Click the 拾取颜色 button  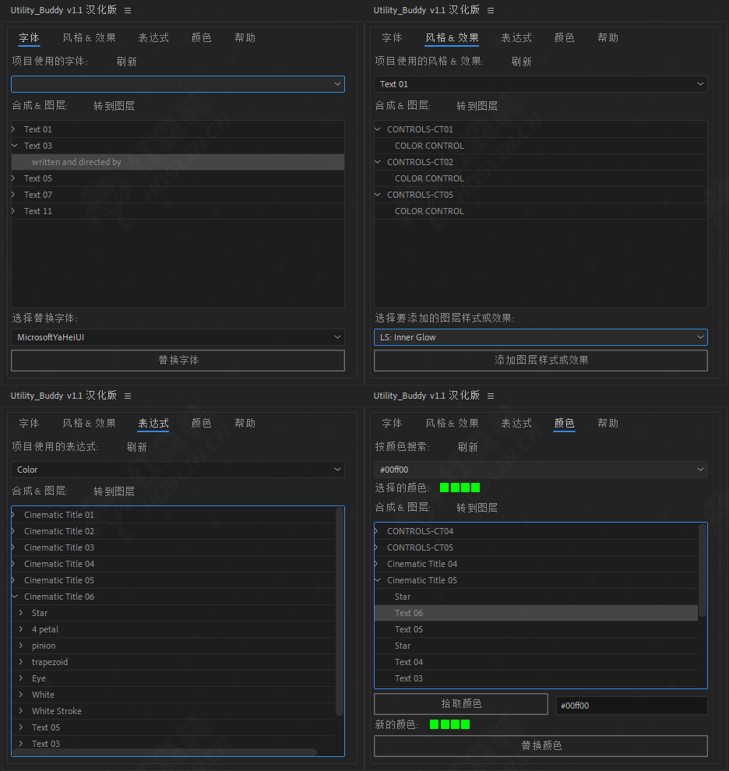(x=461, y=704)
